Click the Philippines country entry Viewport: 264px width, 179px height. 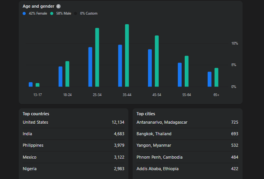[73, 145]
